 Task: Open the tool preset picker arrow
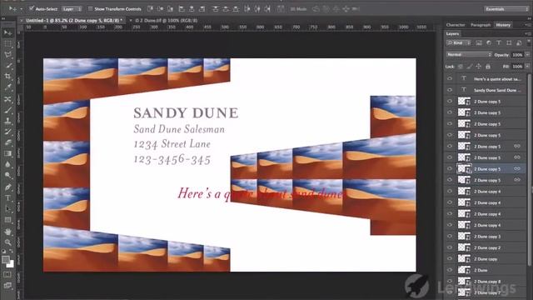coord(21,9)
